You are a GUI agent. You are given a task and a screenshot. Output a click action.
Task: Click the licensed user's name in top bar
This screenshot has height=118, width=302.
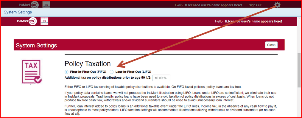[214, 5]
